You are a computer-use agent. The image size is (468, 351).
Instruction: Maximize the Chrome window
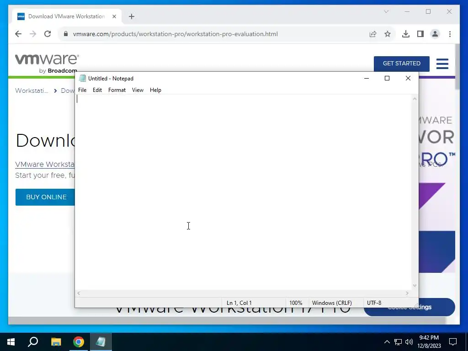[428, 11]
